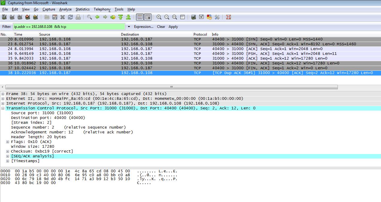Open a capture file

pyautogui.click(x=47, y=17)
